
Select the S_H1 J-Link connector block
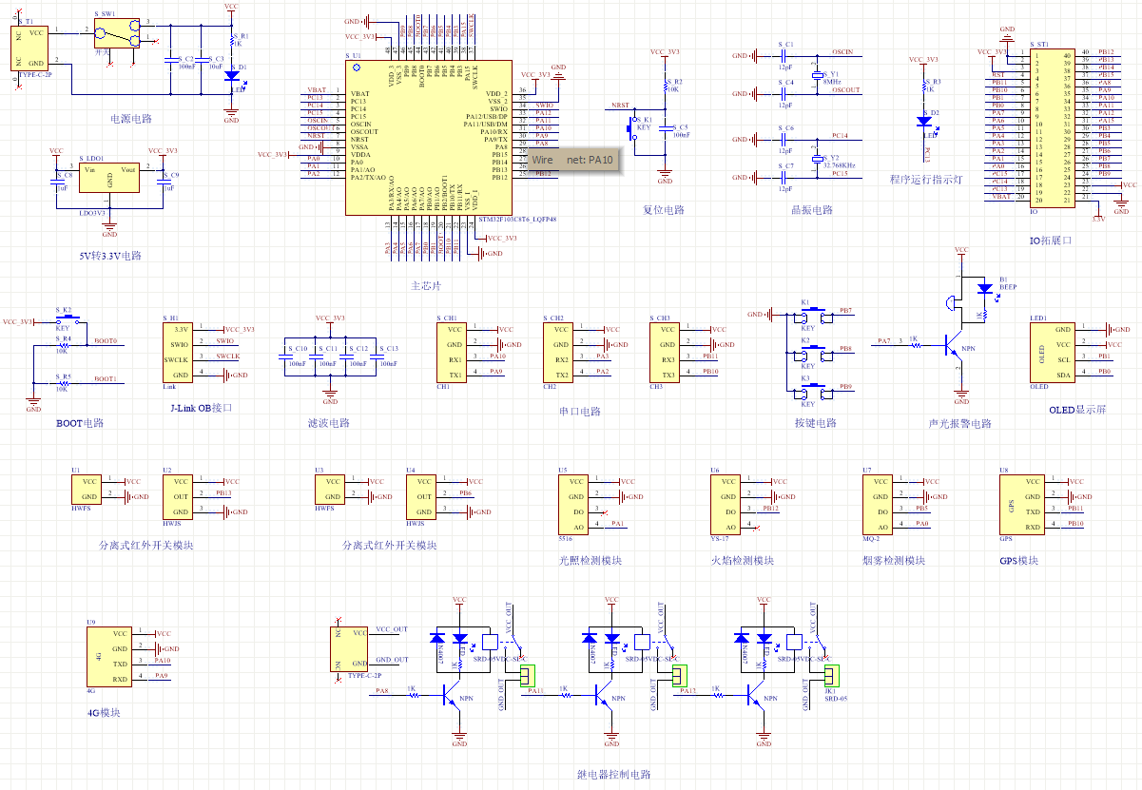coord(182,352)
